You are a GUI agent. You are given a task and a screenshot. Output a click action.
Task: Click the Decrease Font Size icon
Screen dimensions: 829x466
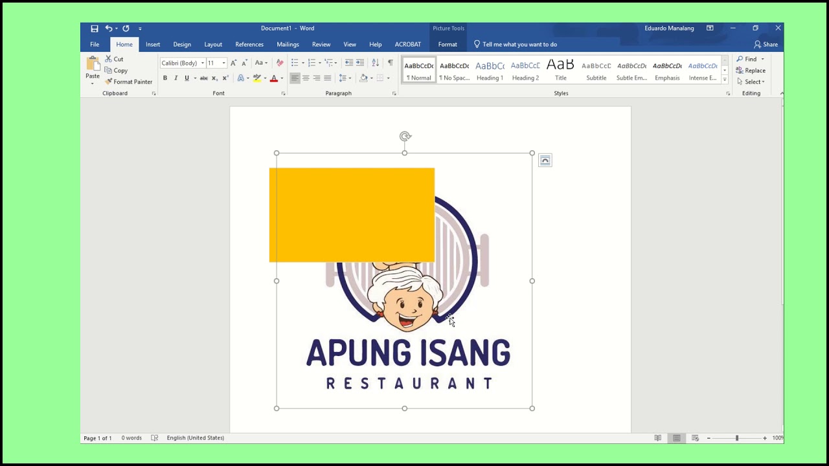click(244, 63)
